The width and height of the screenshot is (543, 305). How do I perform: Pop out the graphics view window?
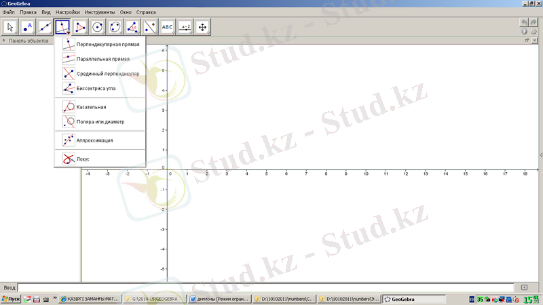click(527, 41)
